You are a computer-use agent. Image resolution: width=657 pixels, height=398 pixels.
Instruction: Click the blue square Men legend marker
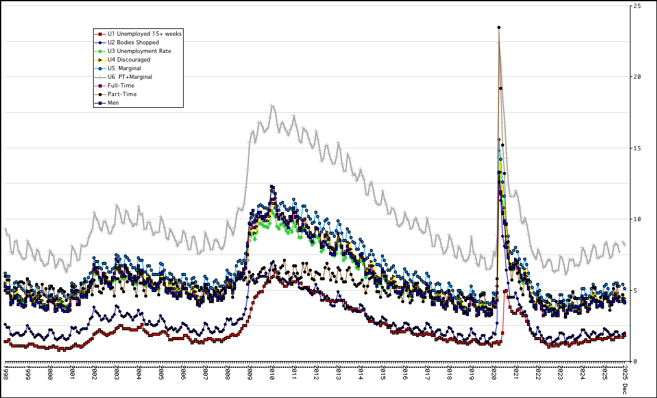[99, 103]
